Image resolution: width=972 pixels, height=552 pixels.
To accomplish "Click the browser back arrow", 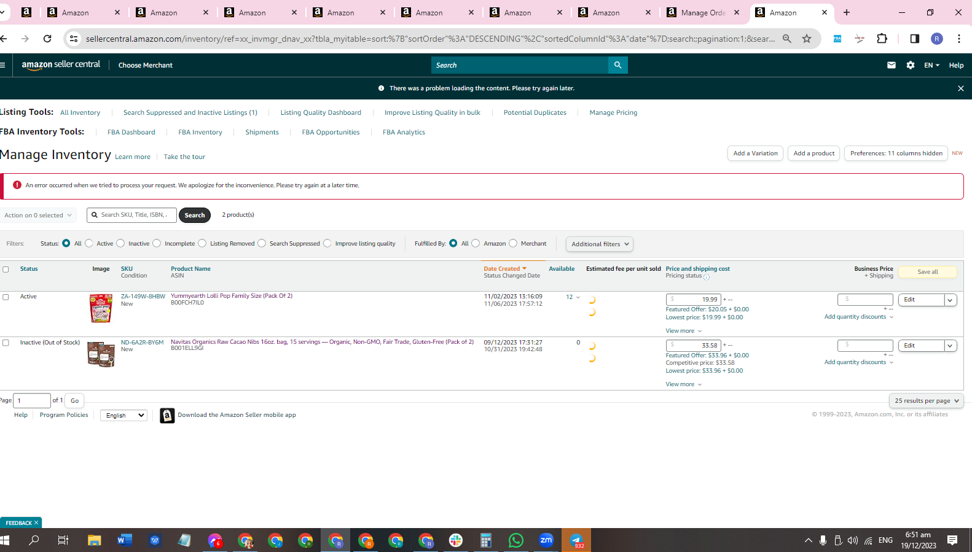I will [4, 39].
